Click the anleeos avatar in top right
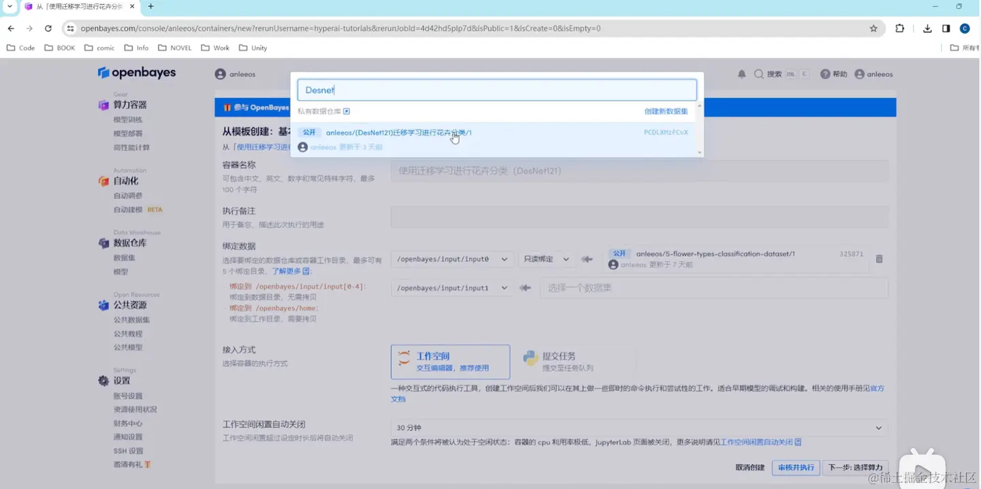Image resolution: width=981 pixels, height=489 pixels. tap(860, 74)
